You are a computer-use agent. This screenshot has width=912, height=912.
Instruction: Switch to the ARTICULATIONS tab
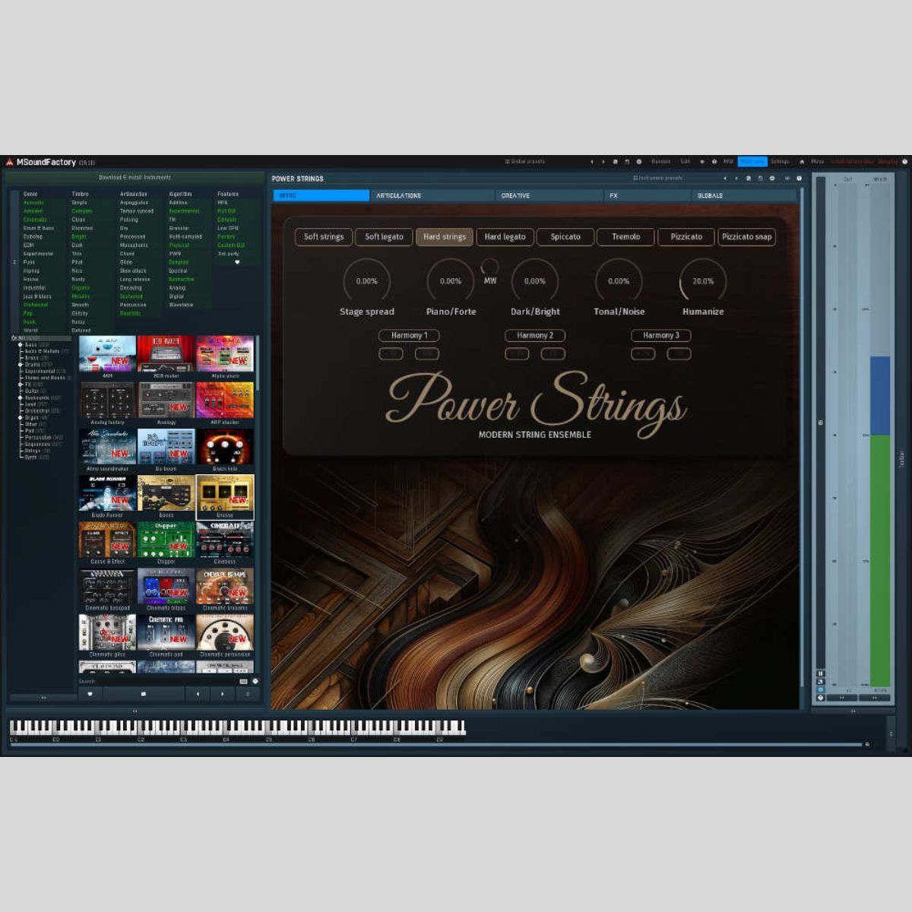[433, 195]
